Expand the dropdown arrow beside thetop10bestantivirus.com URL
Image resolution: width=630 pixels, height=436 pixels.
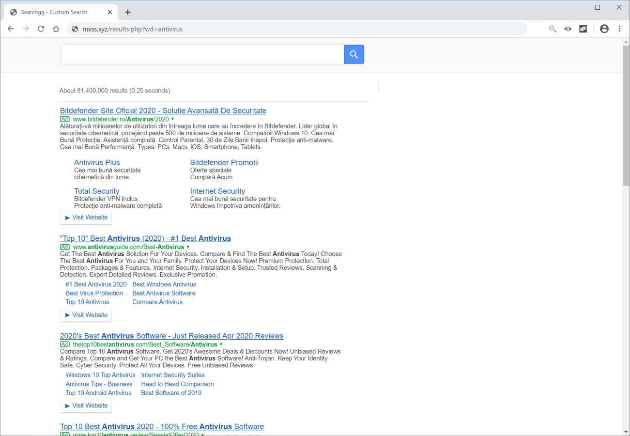pos(221,344)
